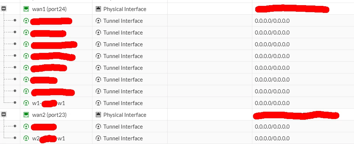Collapse the wan1 (port24) interface tree
This screenshot has width=354, height=144.
tap(4, 9)
